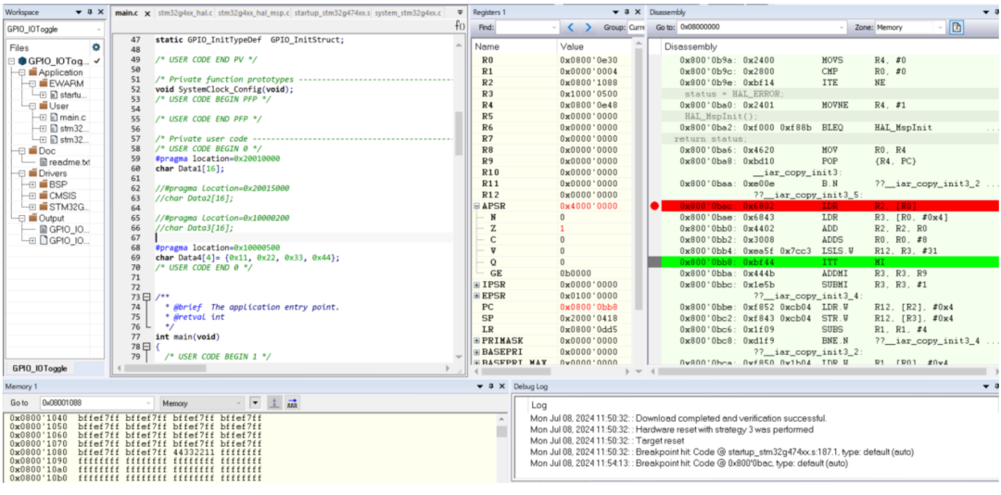Expand the CMSIS folder node
1001x495 pixels.
point(32,196)
